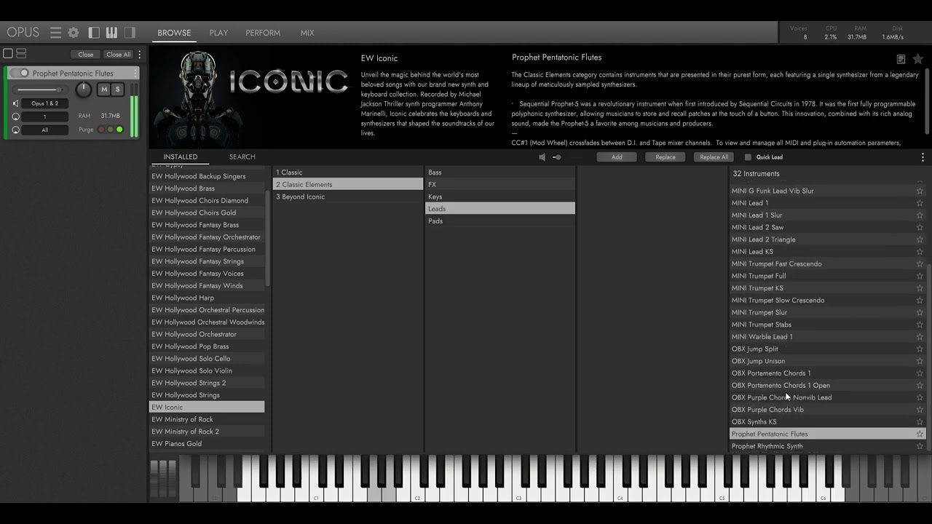Select the 1 Classic category
The width and height of the screenshot is (932, 524).
pyautogui.click(x=348, y=172)
